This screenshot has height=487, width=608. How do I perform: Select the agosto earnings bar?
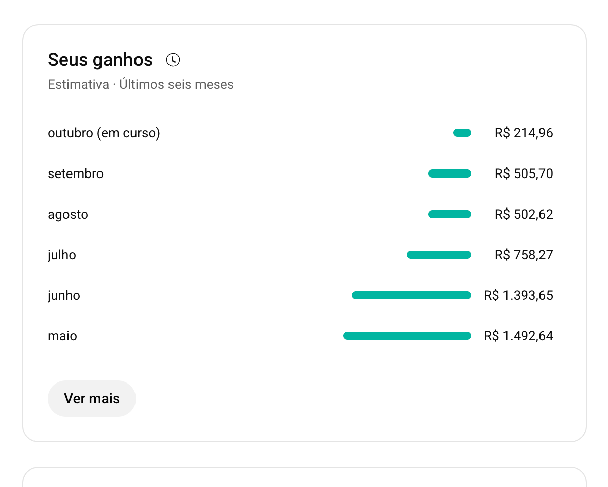pos(450,215)
